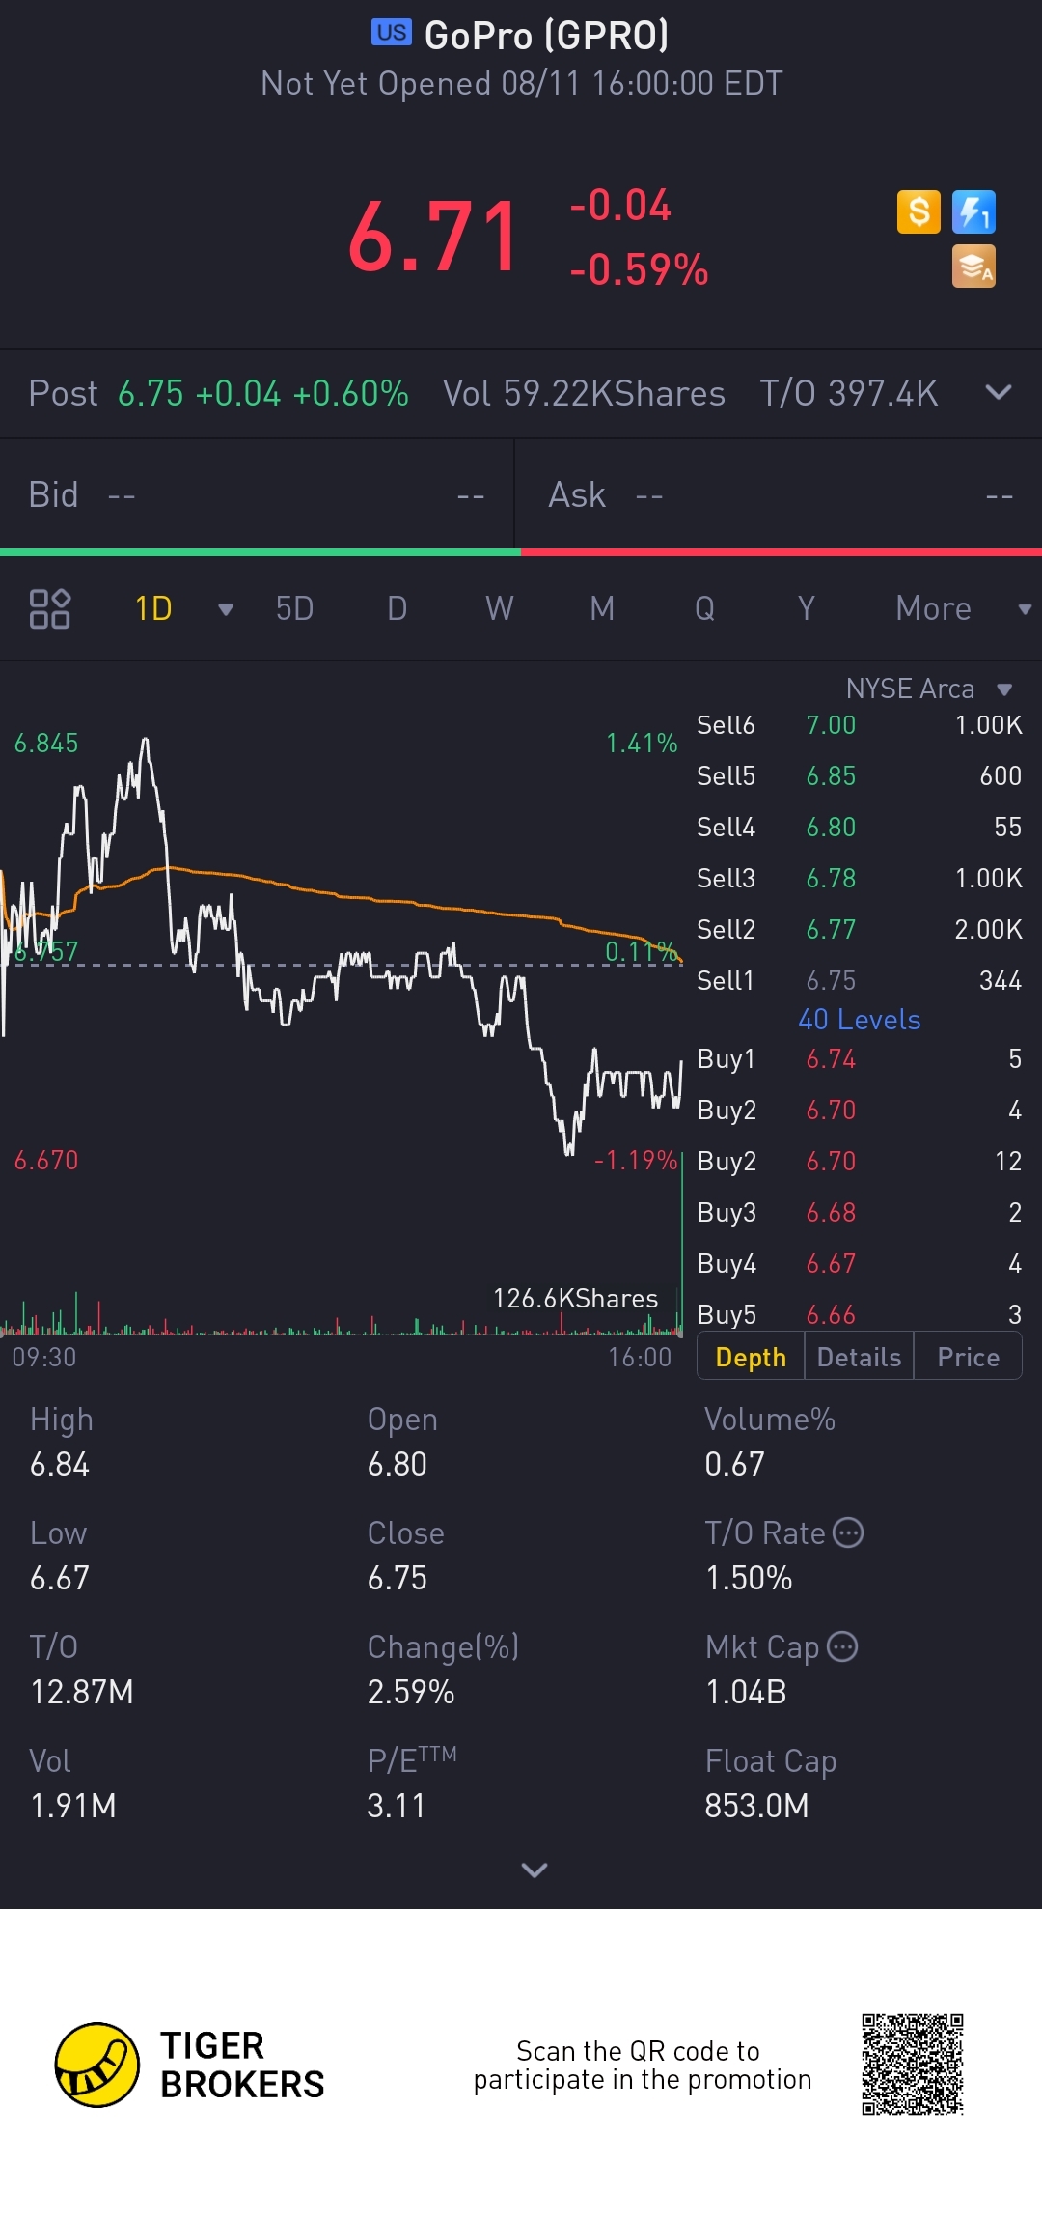Screen dimensions: 1042x2221
Task: Tap the High 6.84 value
Action: click(60, 1464)
